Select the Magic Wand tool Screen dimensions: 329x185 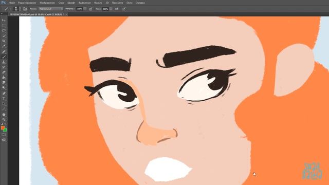coord(4,36)
